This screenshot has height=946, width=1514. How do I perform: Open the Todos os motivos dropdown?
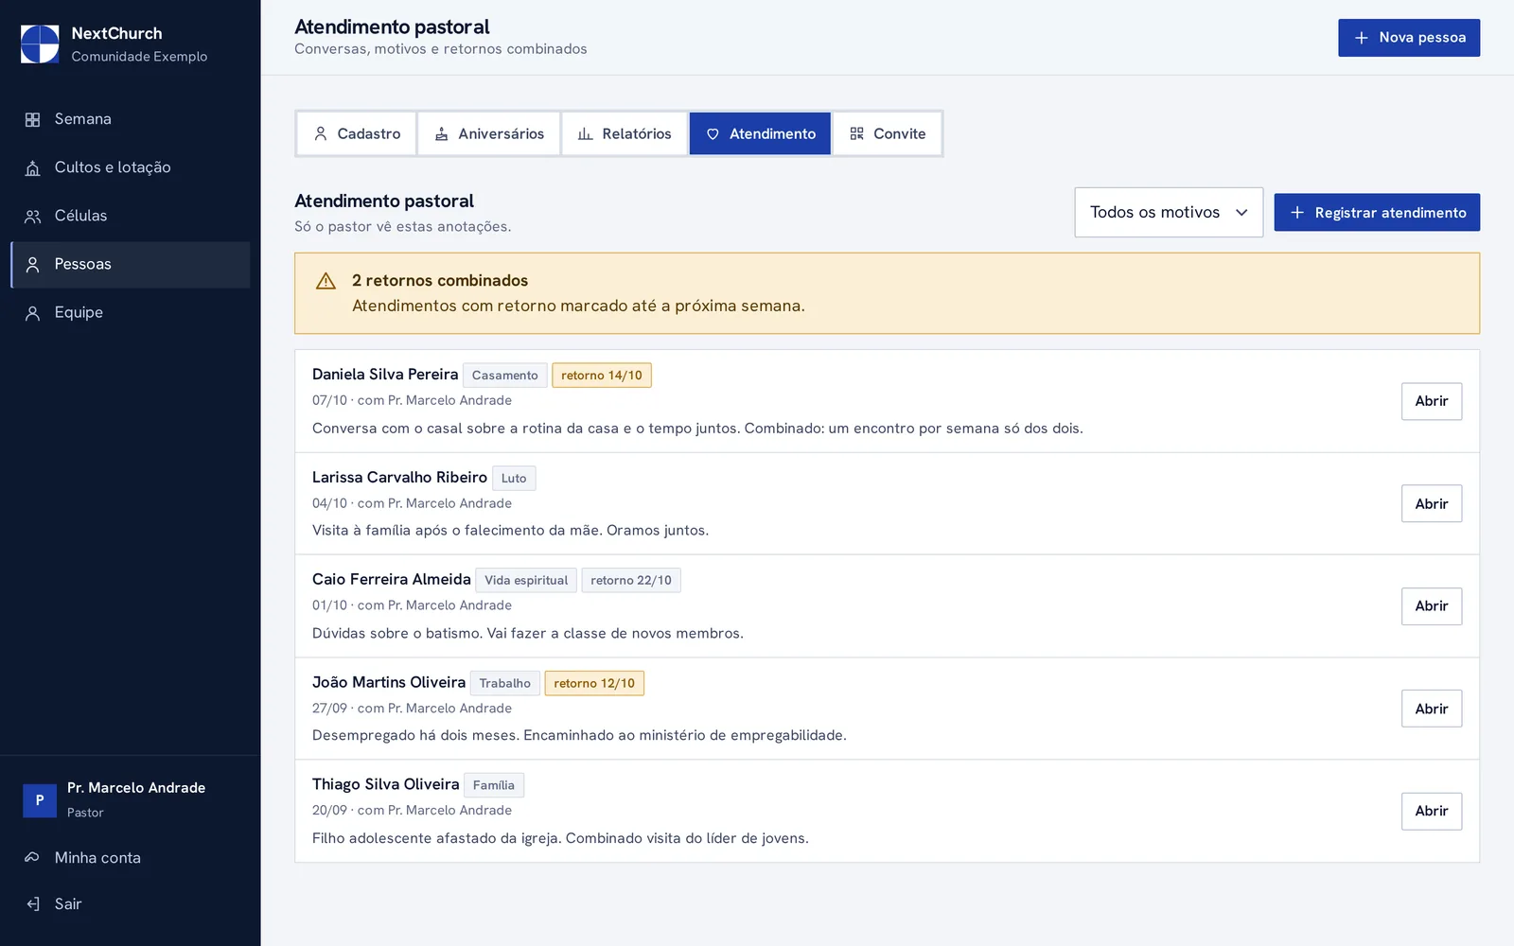(x=1169, y=213)
